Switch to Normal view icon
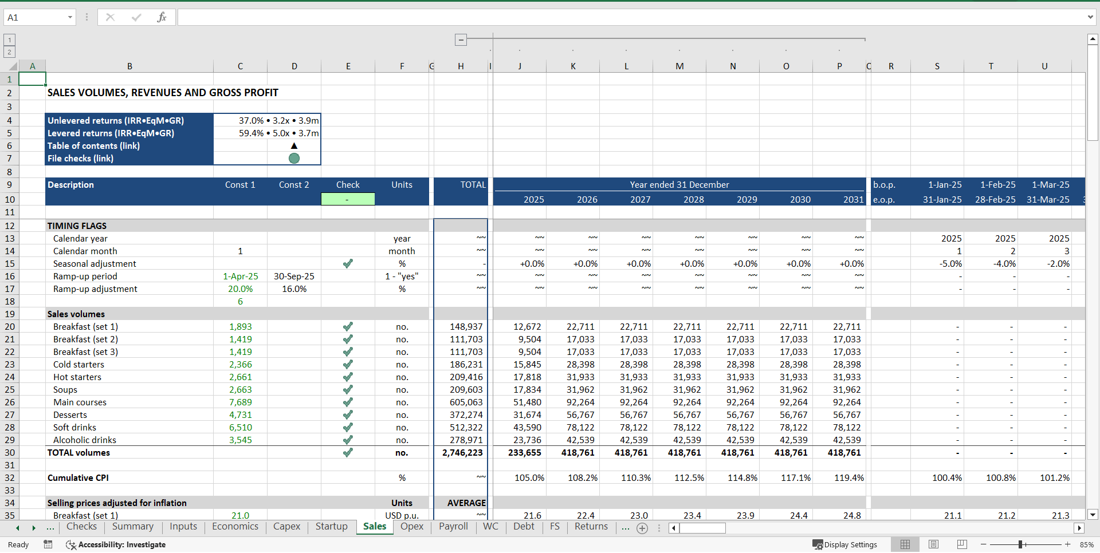 905,544
